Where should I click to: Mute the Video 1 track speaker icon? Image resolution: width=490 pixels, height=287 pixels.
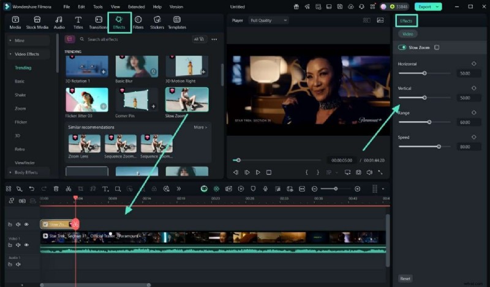pyautogui.click(x=18, y=245)
